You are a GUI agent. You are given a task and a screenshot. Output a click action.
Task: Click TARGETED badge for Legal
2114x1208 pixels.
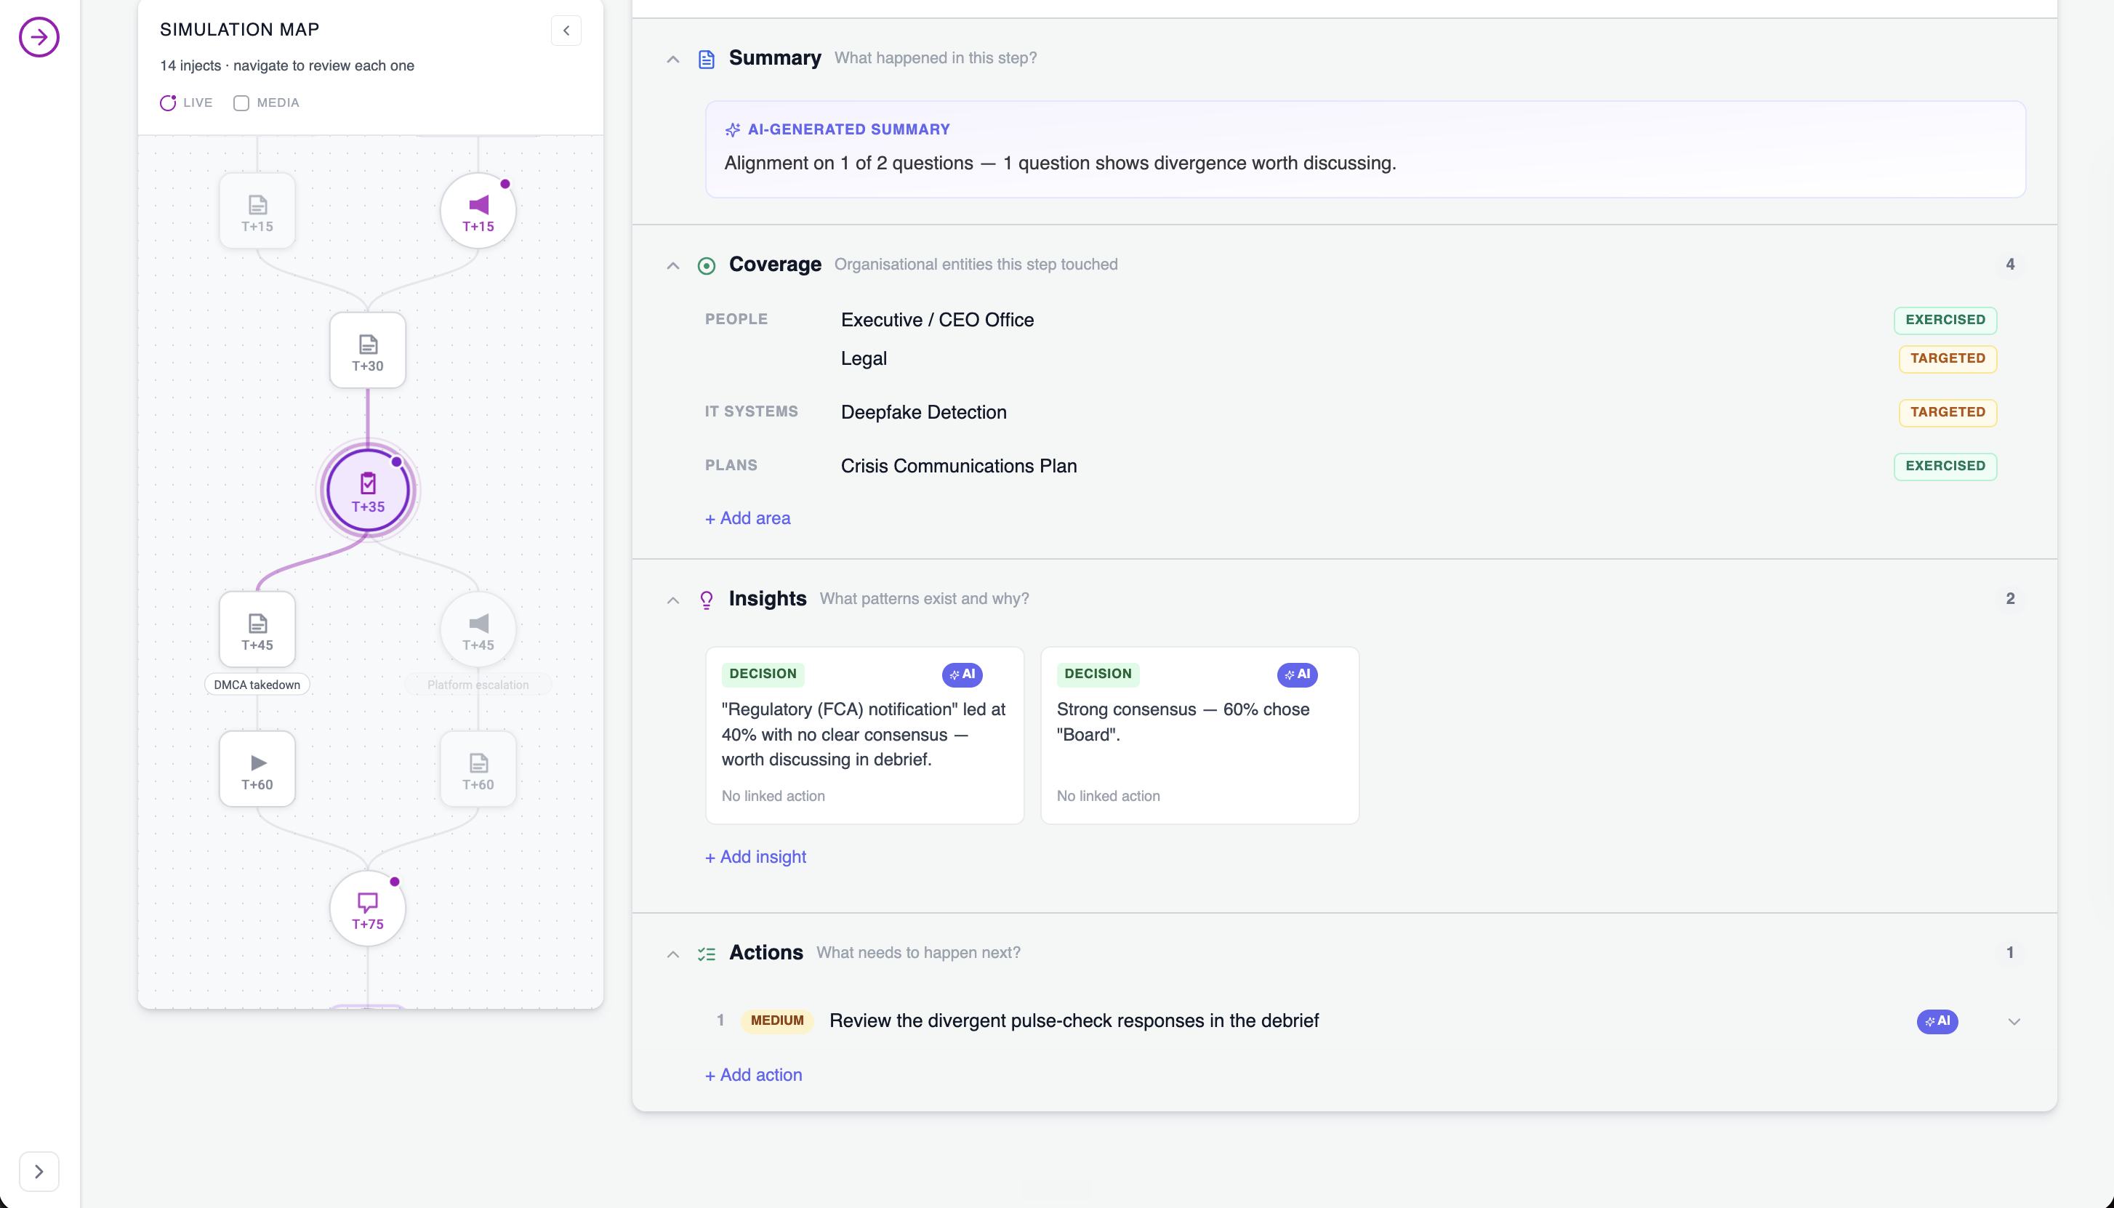(x=1948, y=358)
